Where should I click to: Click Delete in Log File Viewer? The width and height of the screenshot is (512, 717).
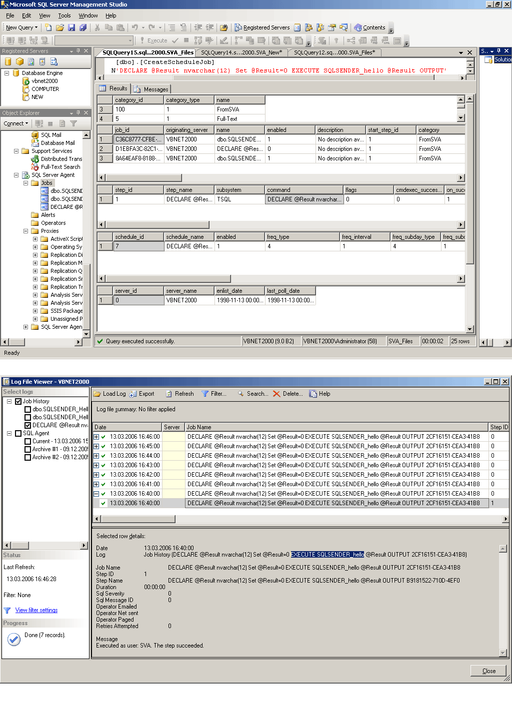(288, 394)
